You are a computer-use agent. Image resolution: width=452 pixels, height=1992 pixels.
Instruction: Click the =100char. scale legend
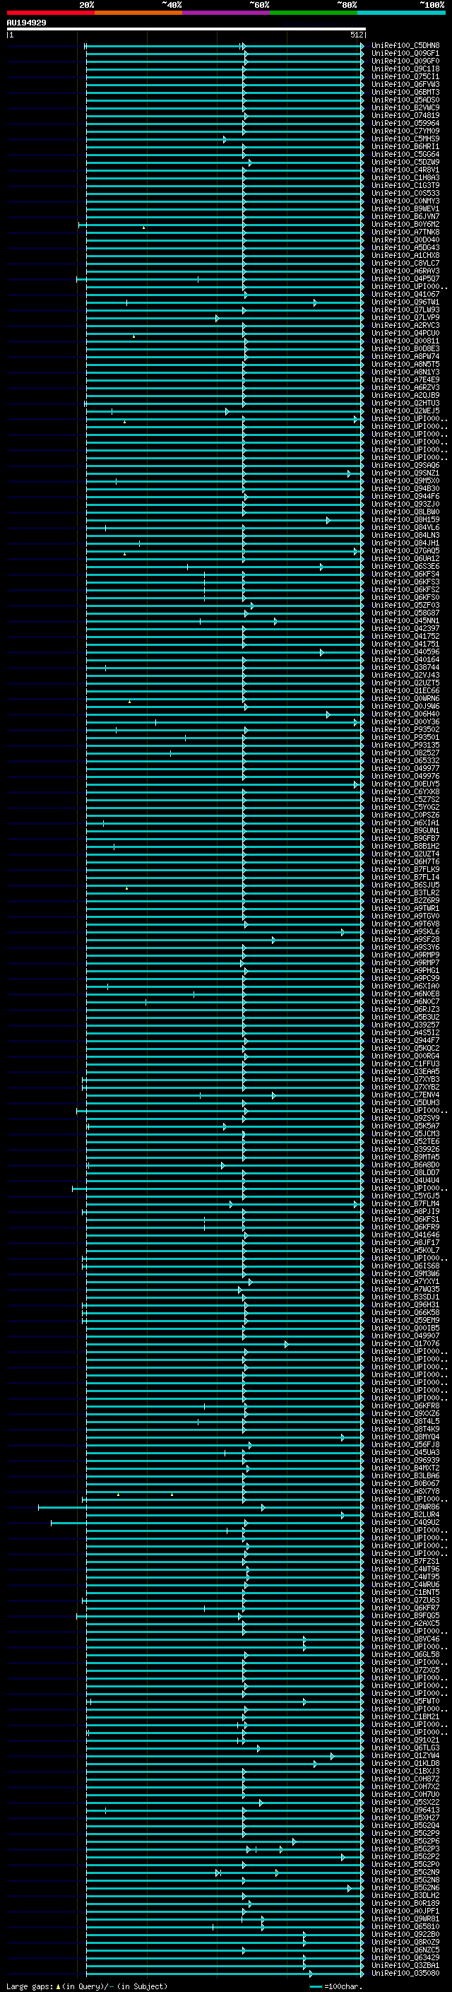coord(336,1986)
